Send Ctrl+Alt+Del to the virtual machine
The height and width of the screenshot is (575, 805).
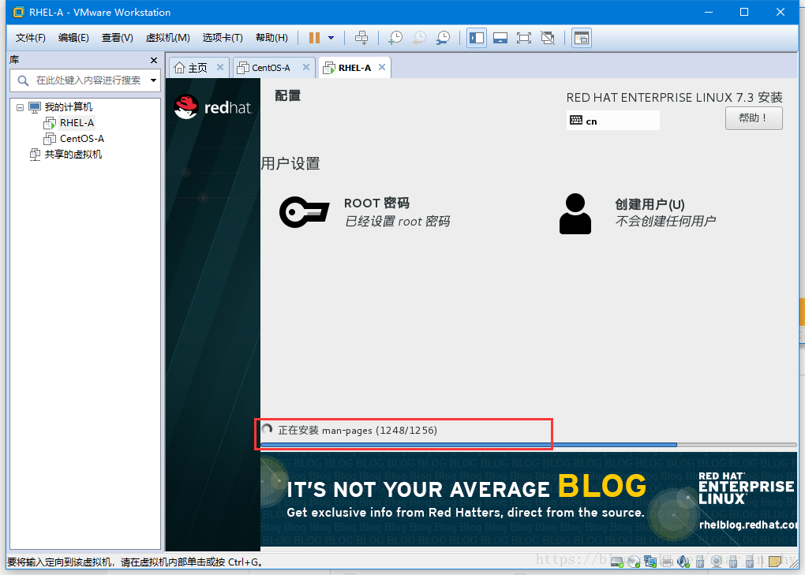361,37
